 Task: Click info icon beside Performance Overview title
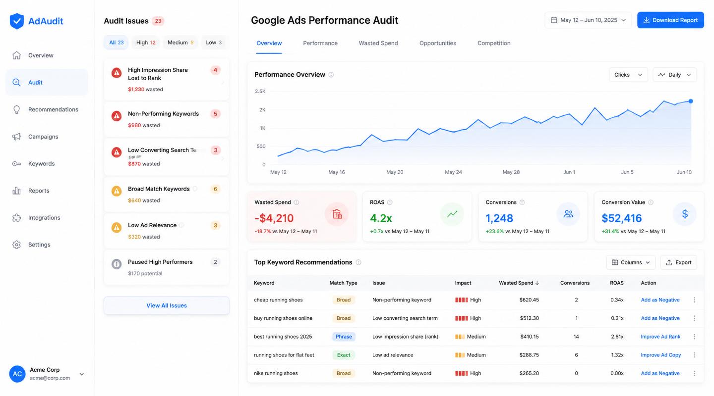(x=331, y=75)
